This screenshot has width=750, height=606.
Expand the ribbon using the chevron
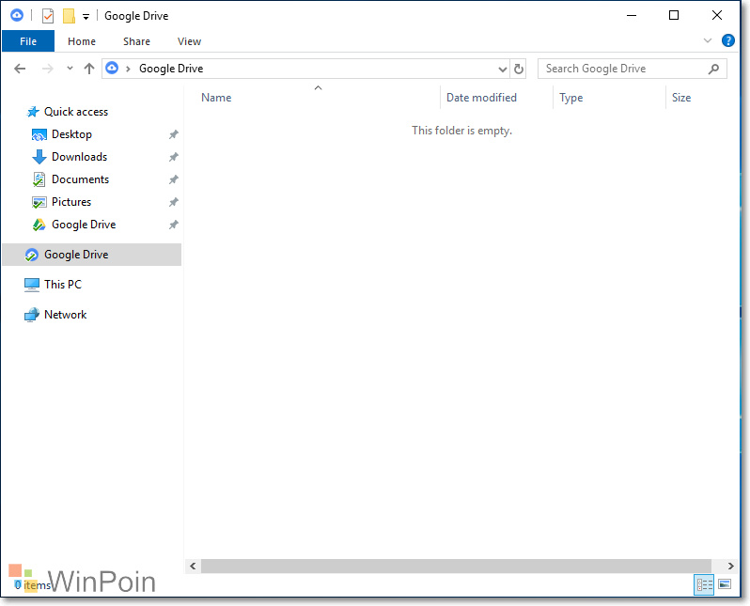pyautogui.click(x=708, y=40)
